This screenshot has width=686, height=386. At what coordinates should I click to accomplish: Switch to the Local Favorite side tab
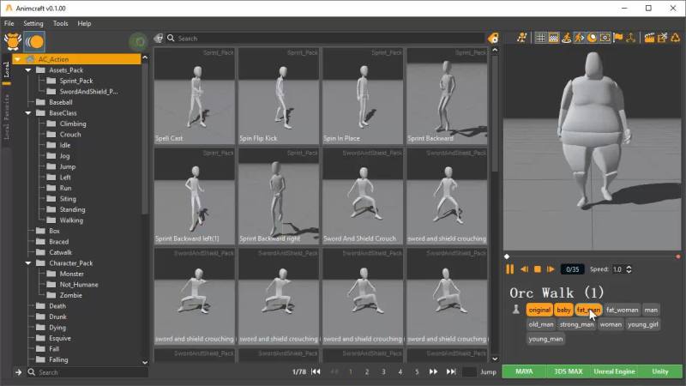6,117
